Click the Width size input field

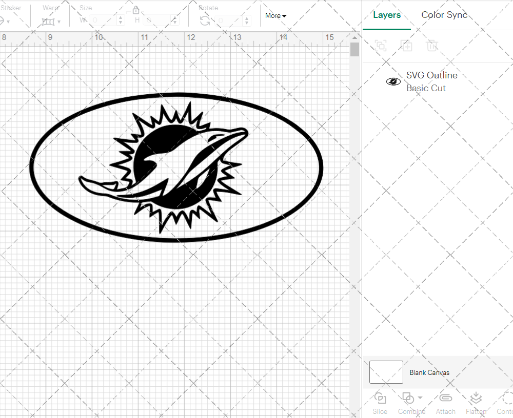click(104, 20)
